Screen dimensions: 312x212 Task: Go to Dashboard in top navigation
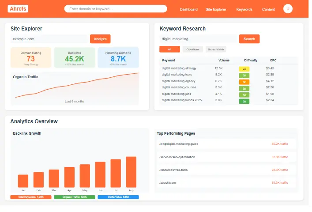[x=189, y=9]
